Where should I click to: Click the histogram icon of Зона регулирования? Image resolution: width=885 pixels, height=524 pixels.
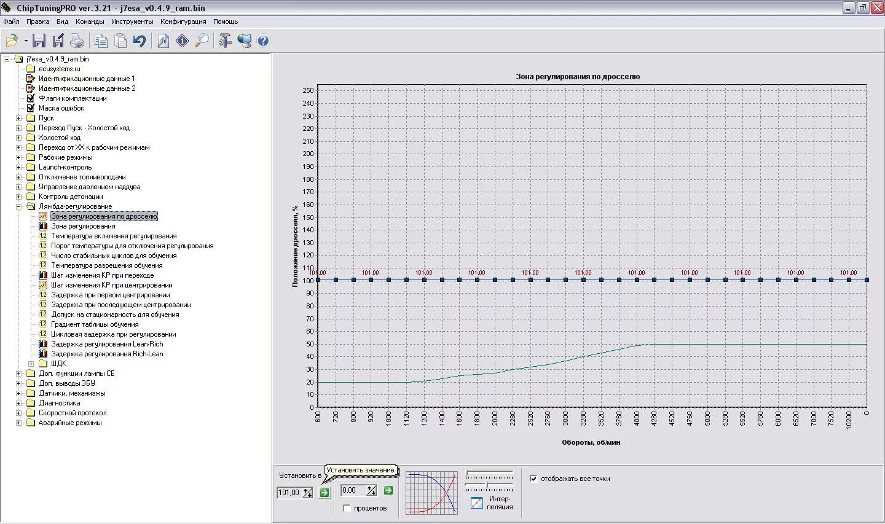(x=43, y=226)
